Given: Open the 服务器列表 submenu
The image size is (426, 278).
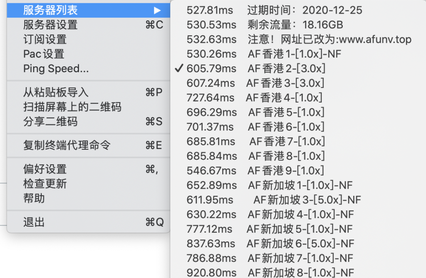Looking at the screenshot, I should pos(89,10).
